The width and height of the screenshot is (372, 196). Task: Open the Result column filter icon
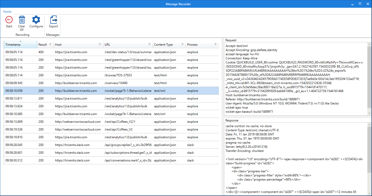[50, 45]
